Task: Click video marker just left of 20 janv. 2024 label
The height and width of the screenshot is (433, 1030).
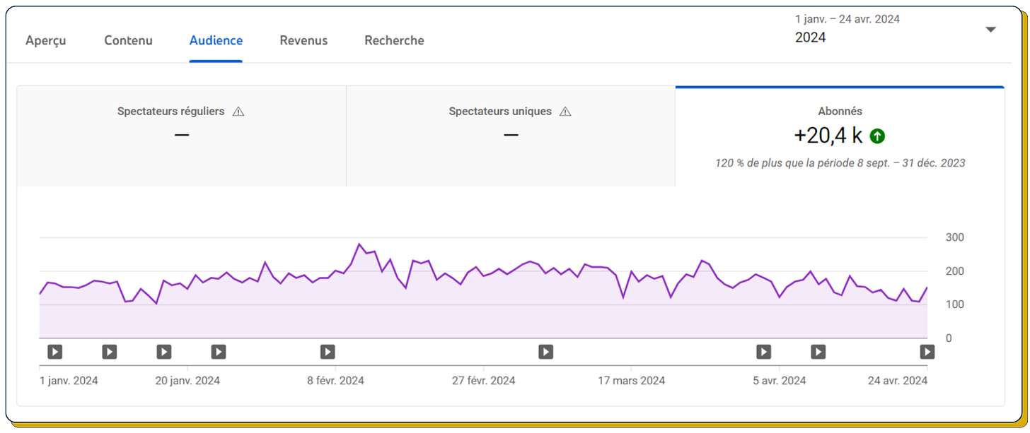Action: pos(163,351)
